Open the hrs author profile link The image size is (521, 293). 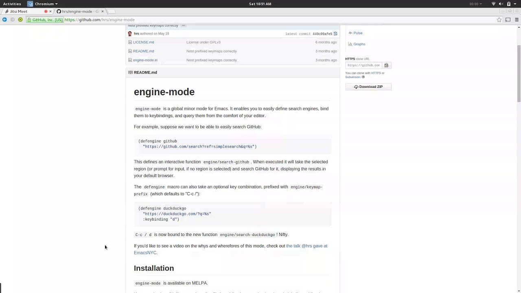pyautogui.click(x=136, y=34)
